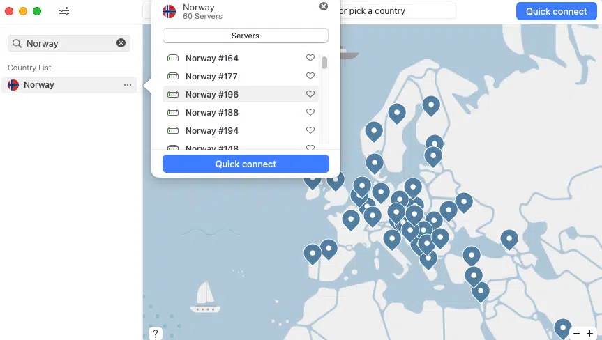Click the server icon beside Norway #164
The height and width of the screenshot is (340, 602).
tap(173, 58)
